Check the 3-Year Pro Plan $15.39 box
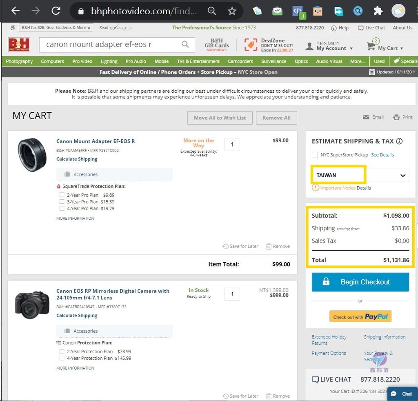Screen dimensions: 418x401 pos(62,202)
